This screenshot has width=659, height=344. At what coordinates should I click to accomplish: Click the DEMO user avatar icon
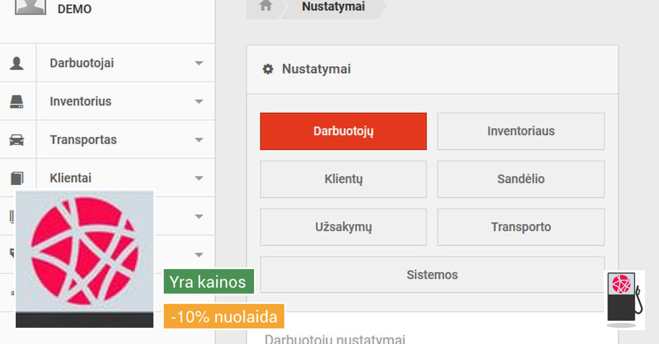(30, 5)
